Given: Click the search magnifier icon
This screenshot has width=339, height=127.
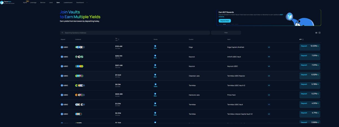Looking at the screenshot, I should coord(62,33).
